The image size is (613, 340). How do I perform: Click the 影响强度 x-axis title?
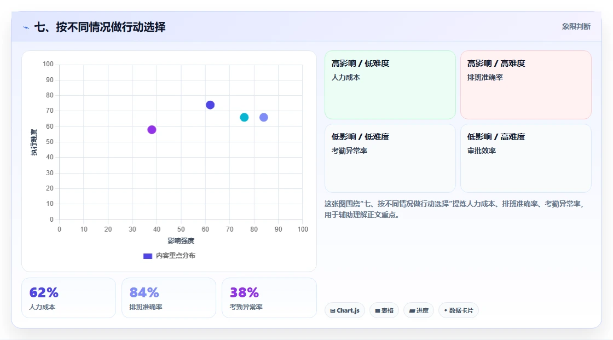coord(181,240)
